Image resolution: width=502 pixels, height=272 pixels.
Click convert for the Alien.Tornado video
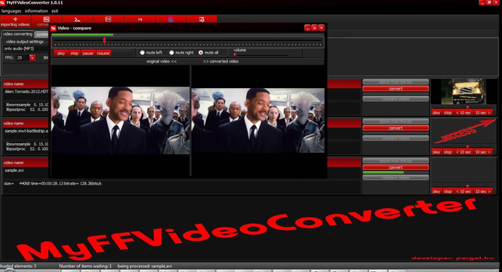click(x=396, y=89)
